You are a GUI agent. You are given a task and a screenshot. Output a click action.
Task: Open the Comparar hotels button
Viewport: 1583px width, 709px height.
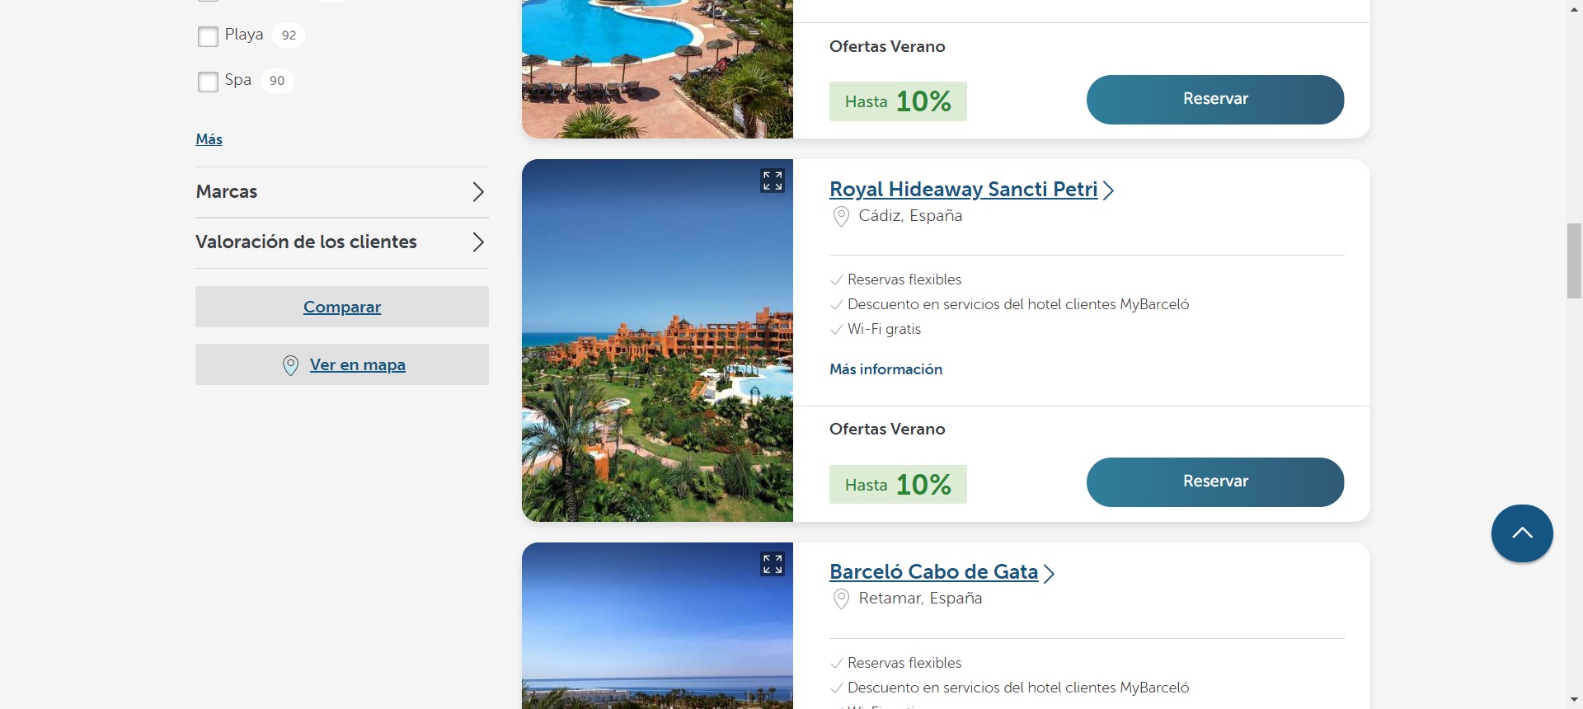[x=341, y=307]
